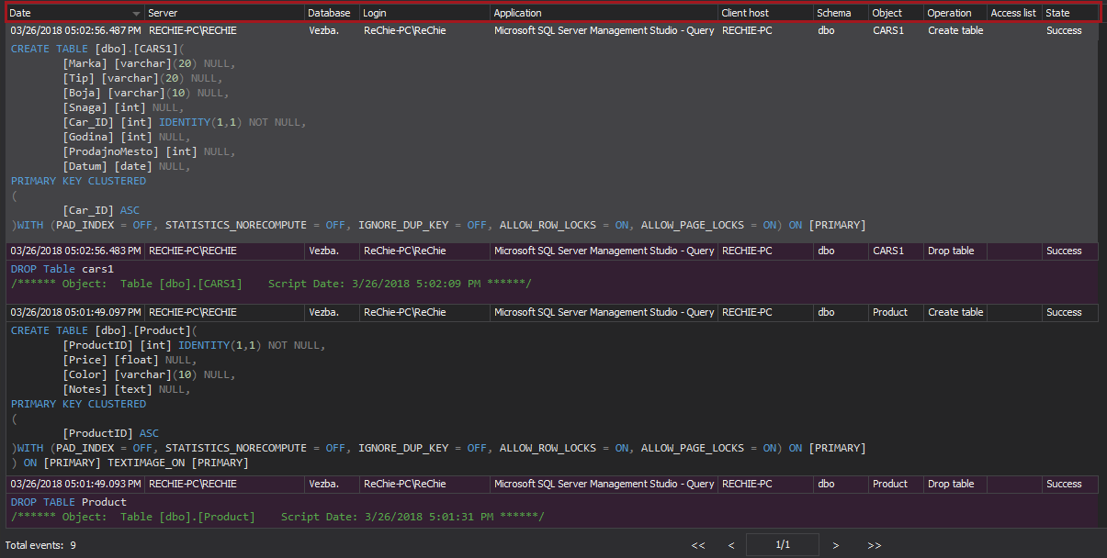The height and width of the screenshot is (558, 1107).
Task: Click the CREATE TABLE [dbo].[CARS1] statement line
Action: tap(97, 49)
